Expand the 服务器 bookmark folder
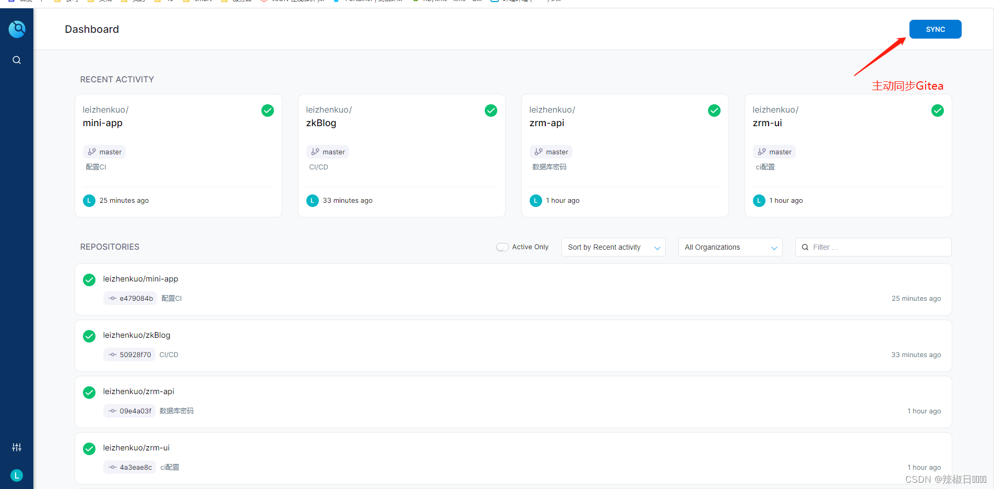The width and height of the screenshot is (994, 489). 237,1
